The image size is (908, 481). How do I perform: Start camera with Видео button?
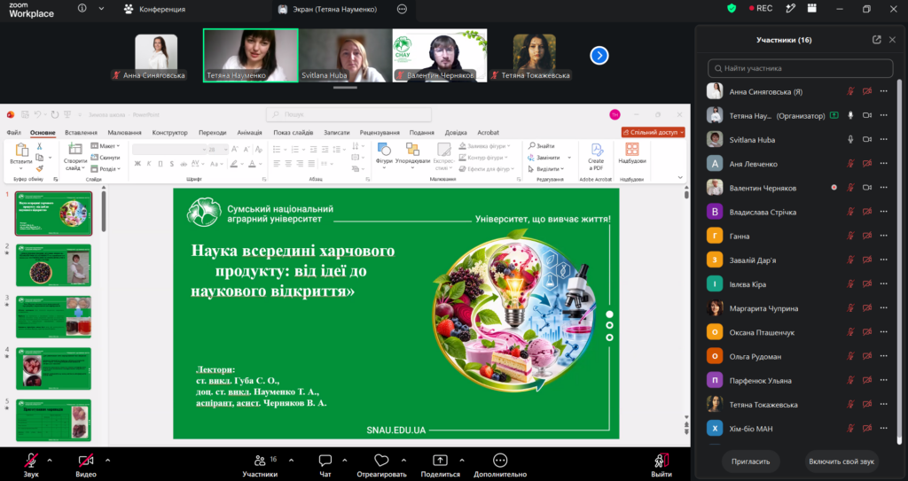point(86,465)
